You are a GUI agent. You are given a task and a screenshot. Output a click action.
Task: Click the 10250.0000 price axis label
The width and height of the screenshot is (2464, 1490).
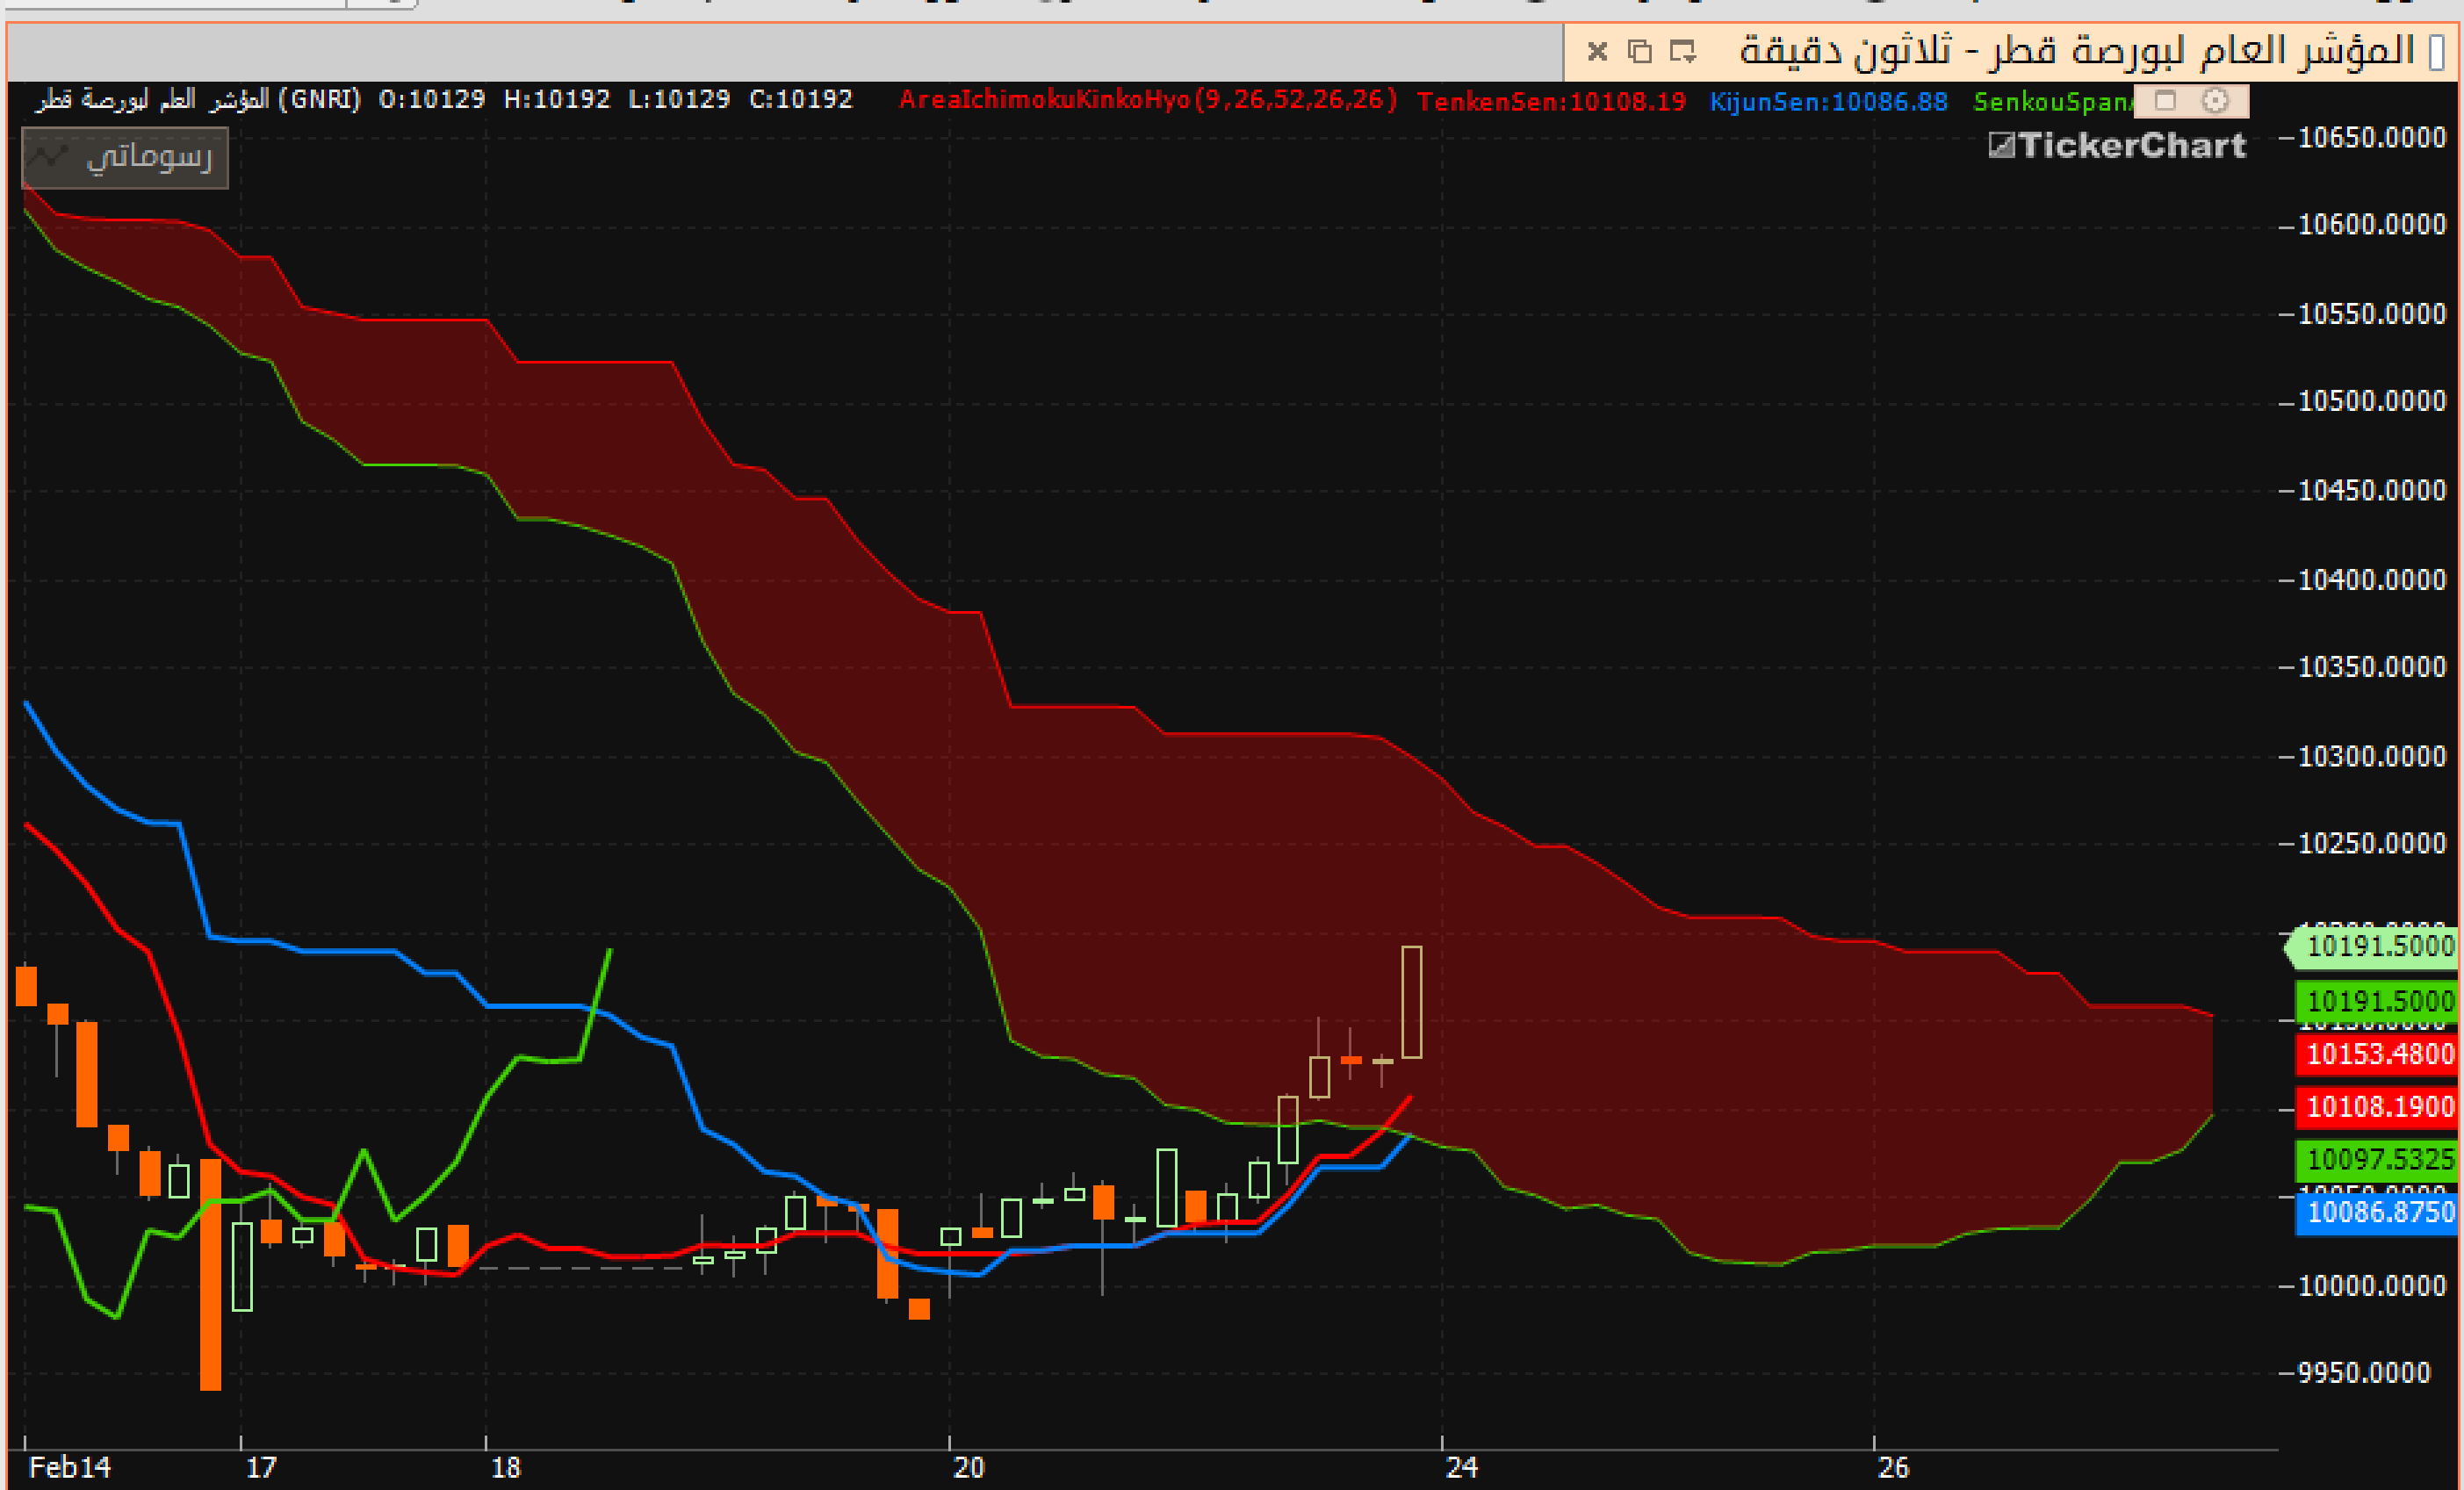pyautogui.click(x=2372, y=843)
